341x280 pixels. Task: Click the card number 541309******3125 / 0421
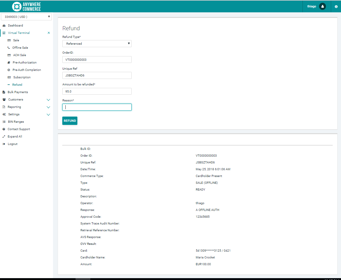point(213,251)
